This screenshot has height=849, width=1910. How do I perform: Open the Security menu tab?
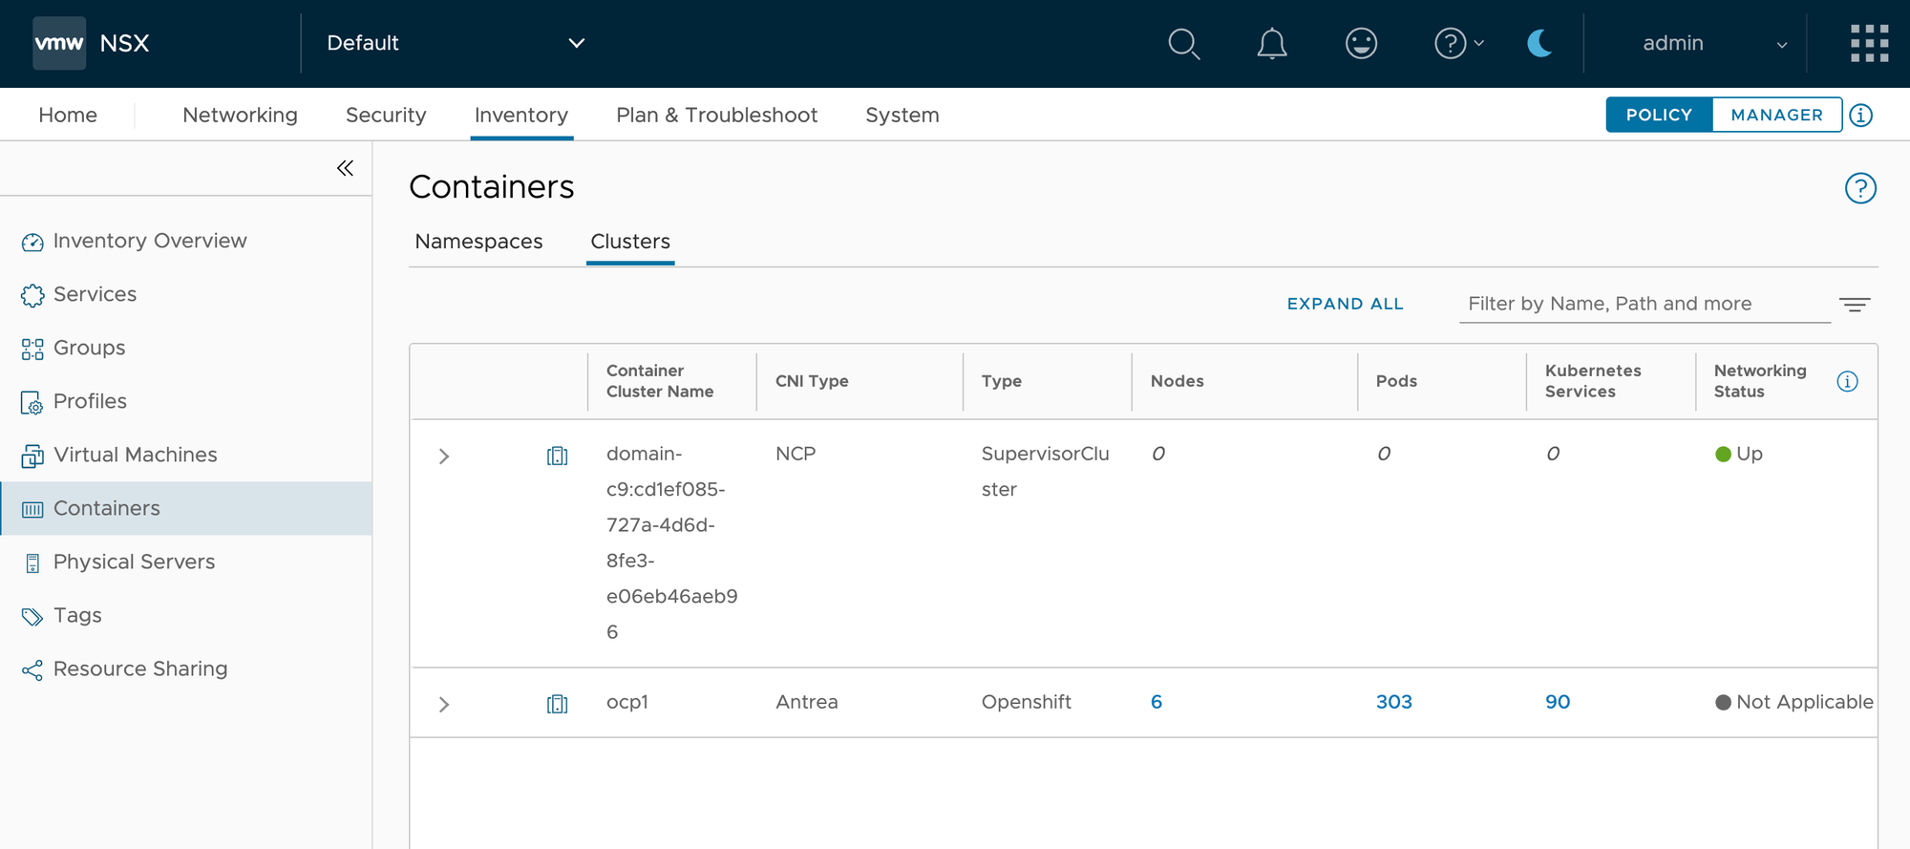coord(386,116)
